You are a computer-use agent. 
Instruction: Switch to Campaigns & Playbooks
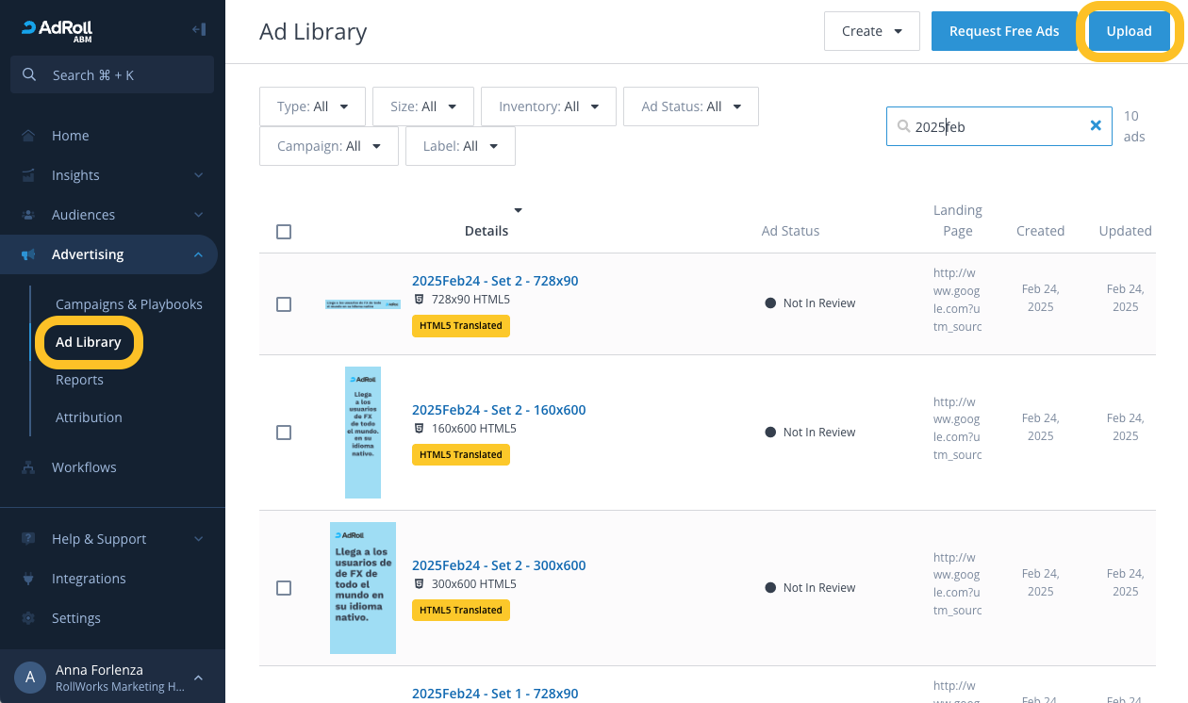click(x=128, y=303)
